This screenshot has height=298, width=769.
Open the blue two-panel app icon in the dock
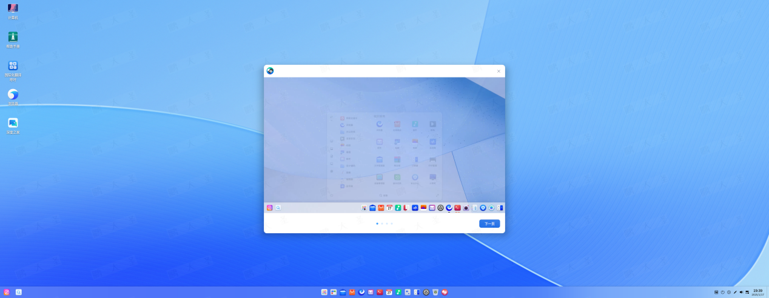[x=417, y=292]
